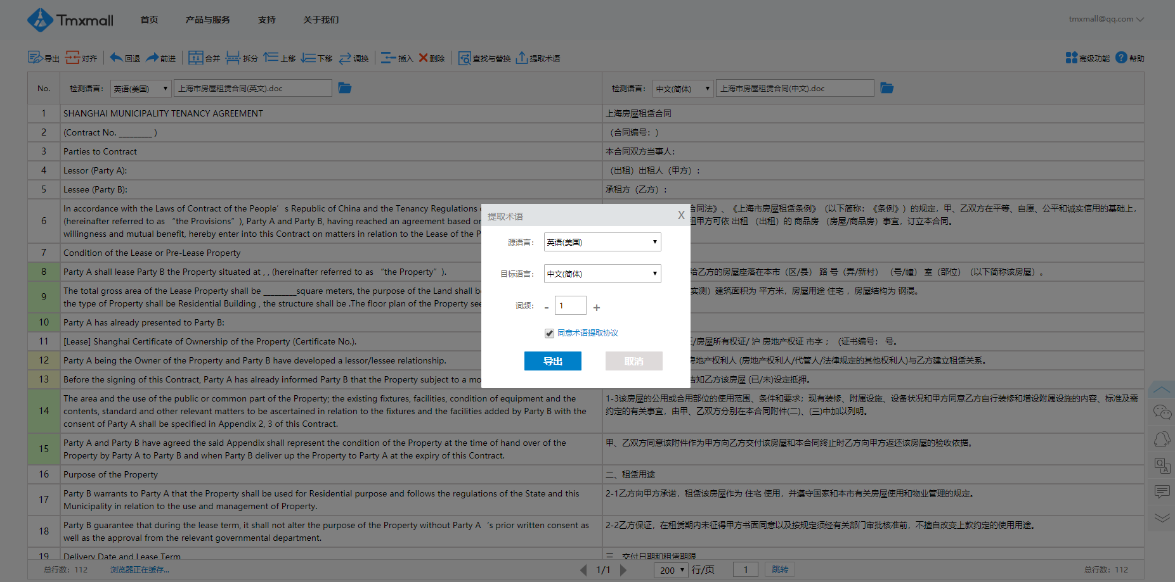Open the 首页 menu item
Screen dimensions: 1175x582
point(150,20)
